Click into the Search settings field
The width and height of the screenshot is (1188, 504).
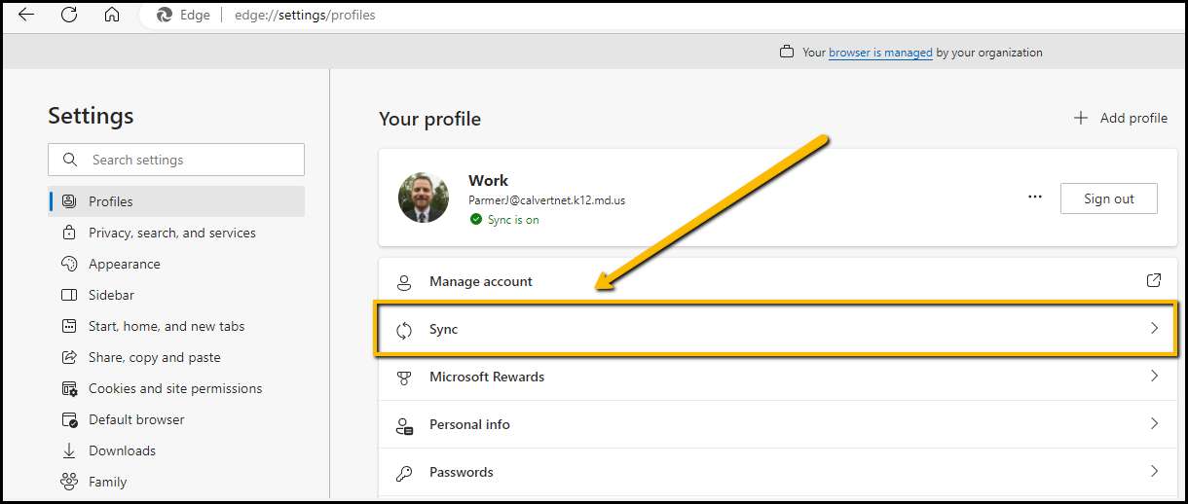click(176, 160)
